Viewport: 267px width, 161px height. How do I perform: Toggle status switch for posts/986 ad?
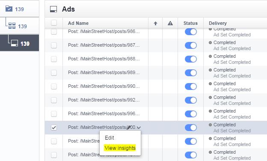(x=191, y=32)
